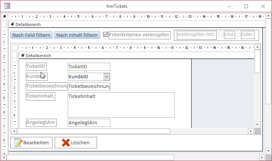272x161 pixels.
Task: Click the subform horizontal scrollbar thumb
Action: pyautogui.click(x=93, y=131)
